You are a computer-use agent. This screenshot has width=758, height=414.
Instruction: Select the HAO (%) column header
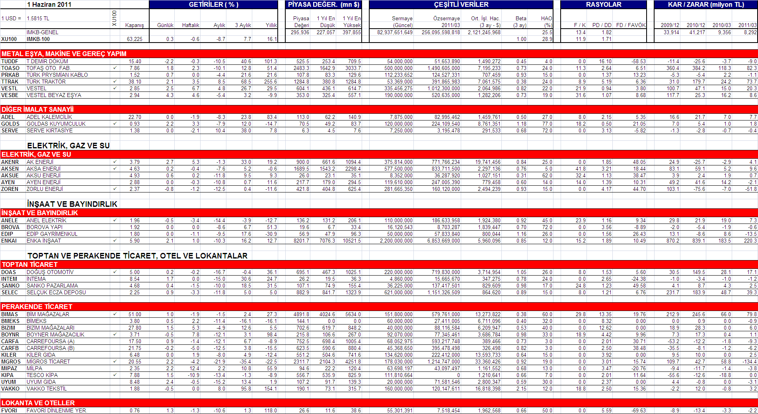[547, 21]
